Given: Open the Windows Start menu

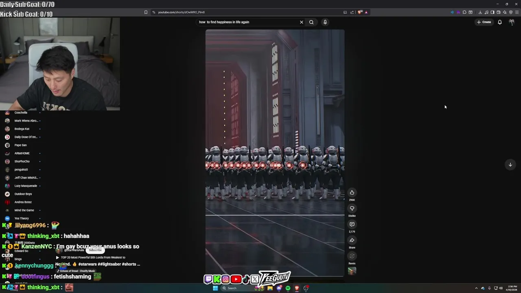Looking at the screenshot, I should point(215,288).
